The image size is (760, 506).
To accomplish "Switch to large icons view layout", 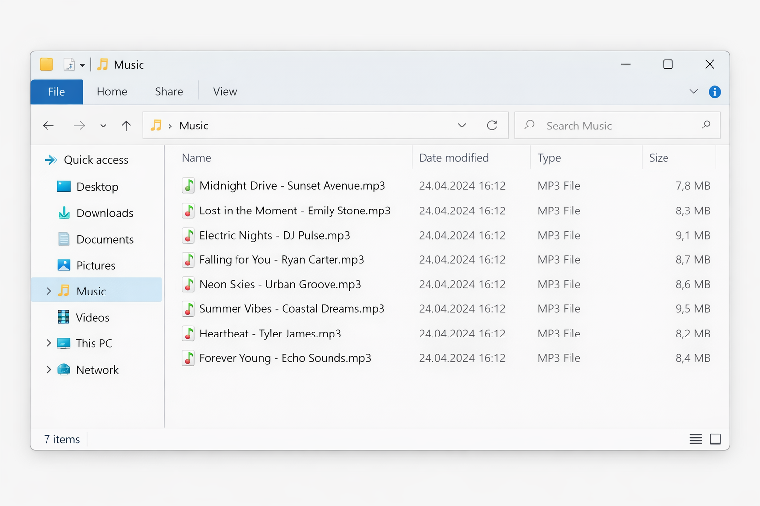I will (715, 439).
